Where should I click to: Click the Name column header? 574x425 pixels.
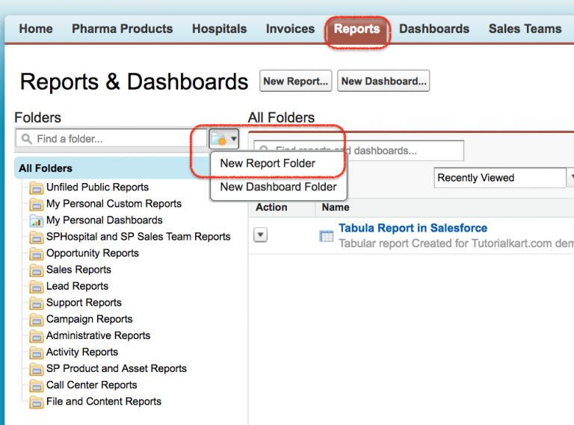click(x=336, y=208)
